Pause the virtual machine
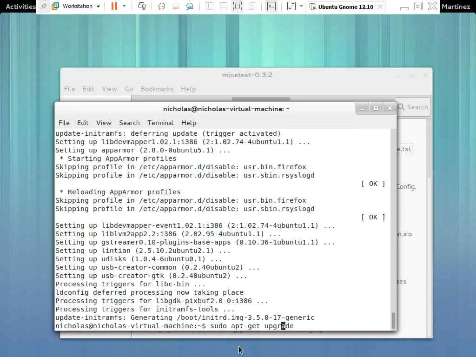The height and width of the screenshot is (357, 476). click(114, 6)
